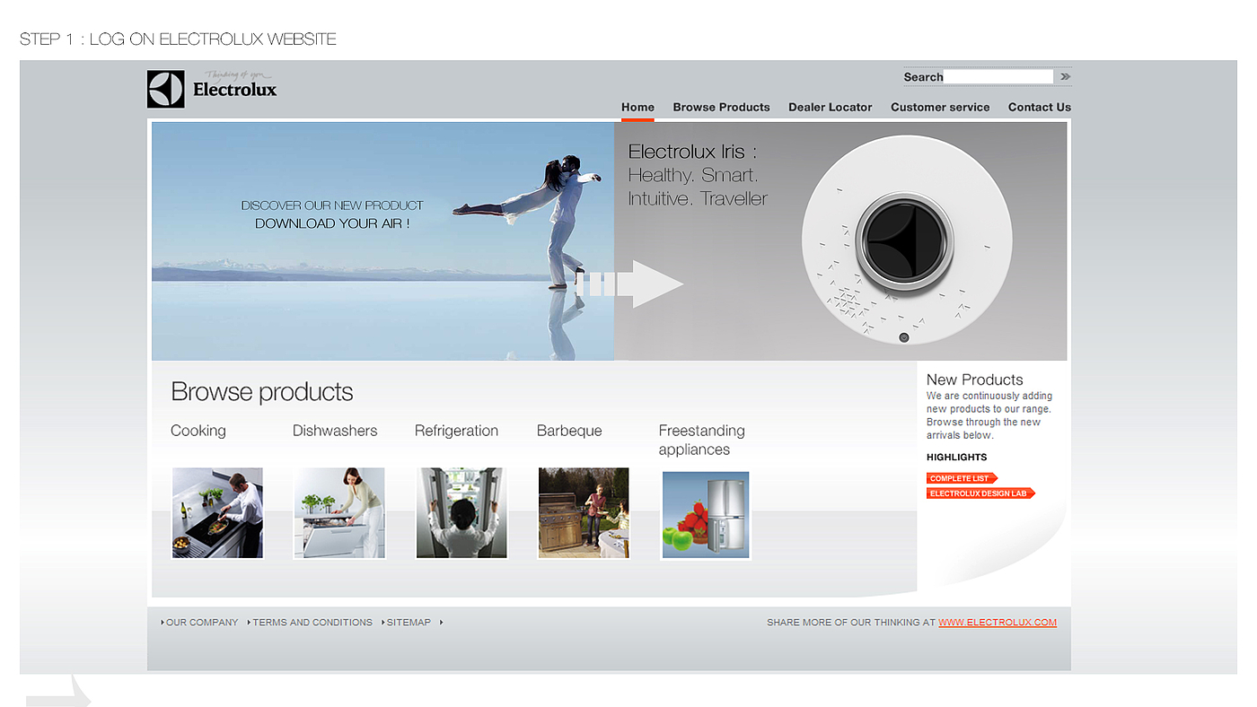Open the Terms and Conditions footer link
The height and width of the screenshot is (707, 1257).
(312, 622)
